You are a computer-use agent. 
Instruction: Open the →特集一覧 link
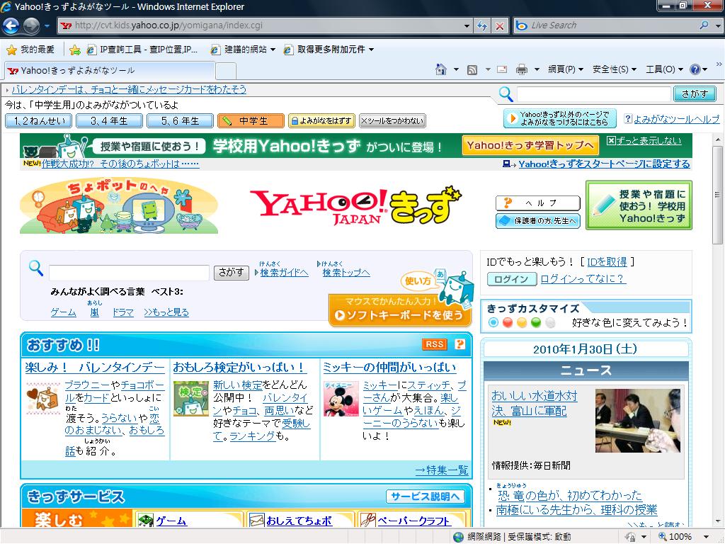pos(442,470)
